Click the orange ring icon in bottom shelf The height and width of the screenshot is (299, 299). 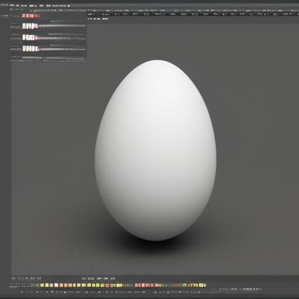[107, 286]
